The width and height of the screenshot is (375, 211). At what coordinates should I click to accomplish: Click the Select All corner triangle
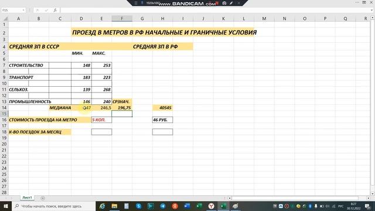tap(5, 19)
